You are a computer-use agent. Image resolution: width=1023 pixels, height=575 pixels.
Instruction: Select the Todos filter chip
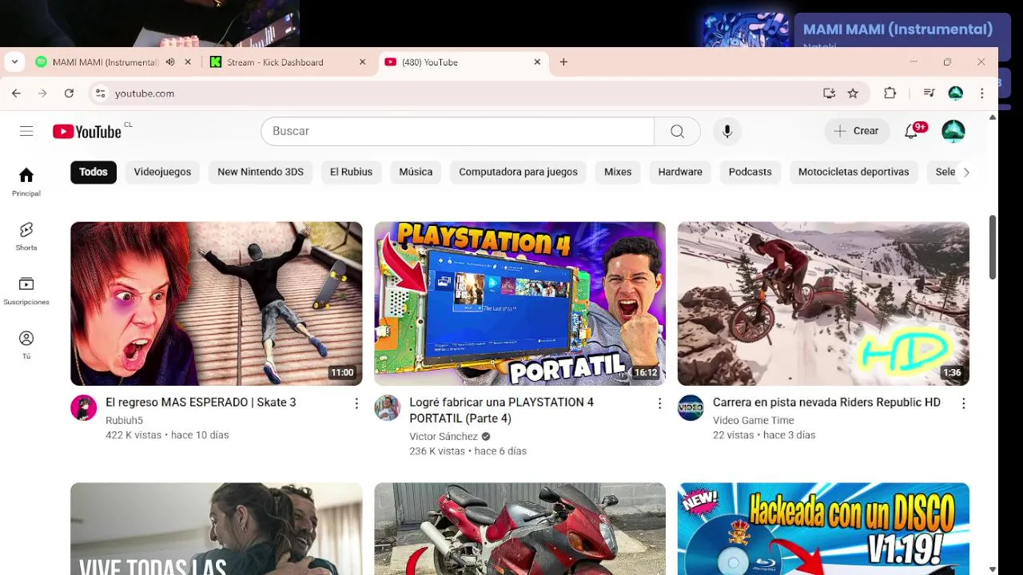[x=94, y=172]
